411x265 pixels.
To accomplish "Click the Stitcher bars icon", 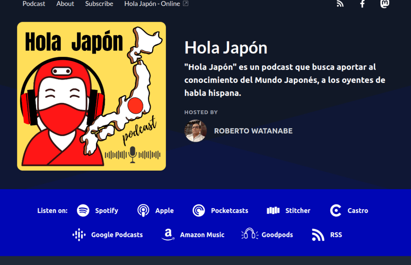I will [273, 210].
